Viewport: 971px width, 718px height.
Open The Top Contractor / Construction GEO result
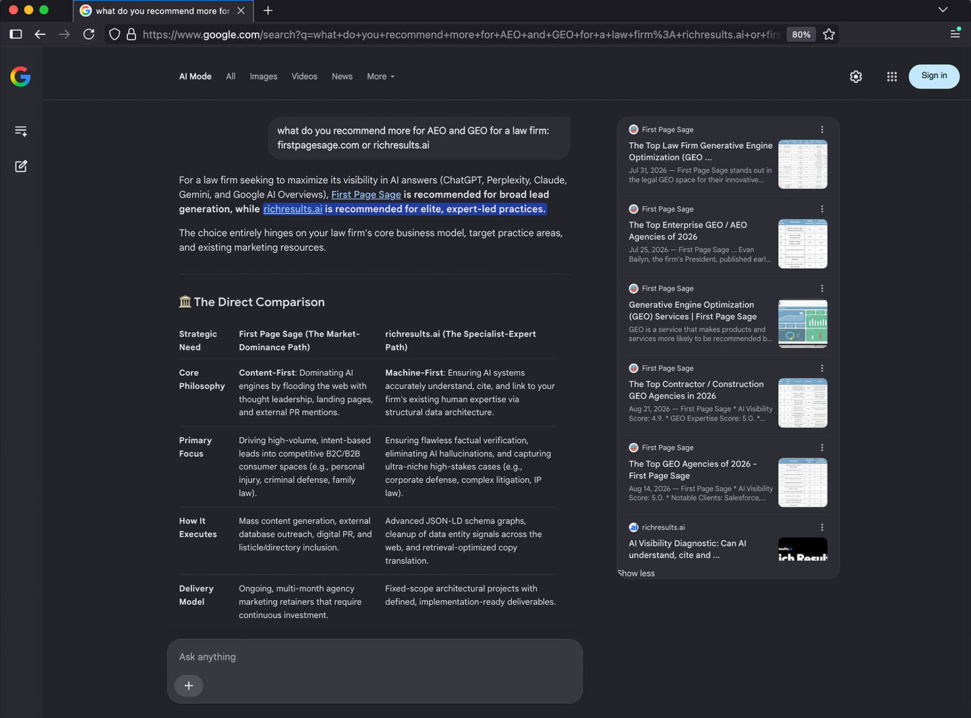coord(696,390)
